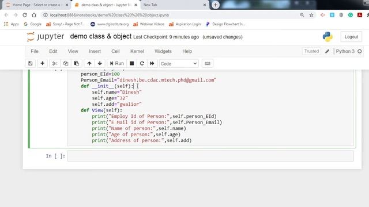Click the print Address of person line
This screenshot has height=207, width=369.
pyautogui.click(x=142, y=140)
